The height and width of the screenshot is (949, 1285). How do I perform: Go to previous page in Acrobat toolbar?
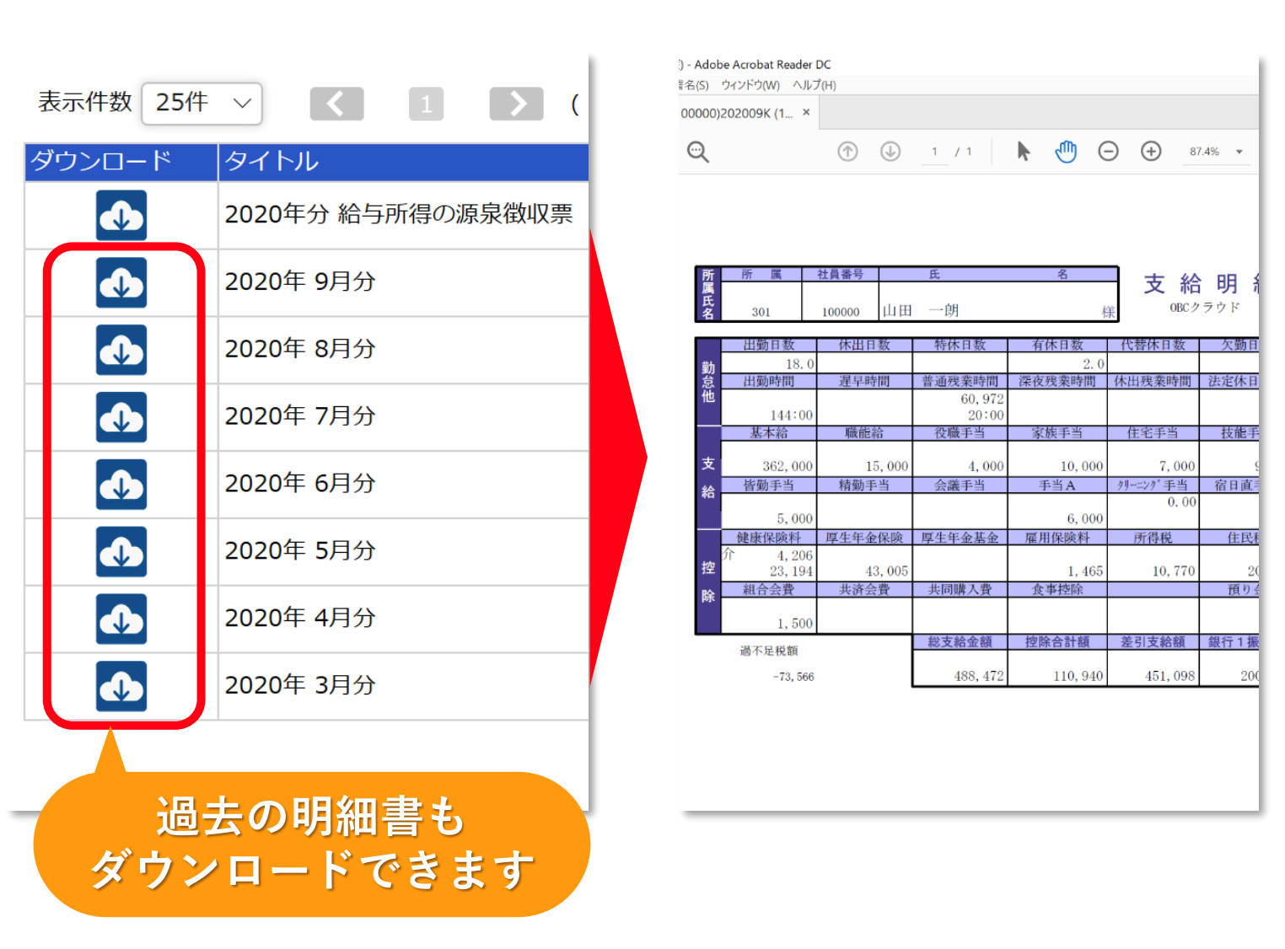tap(847, 151)
